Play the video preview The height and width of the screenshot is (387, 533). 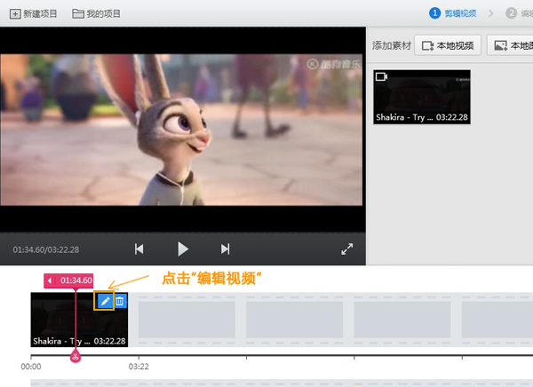[183, 249]
